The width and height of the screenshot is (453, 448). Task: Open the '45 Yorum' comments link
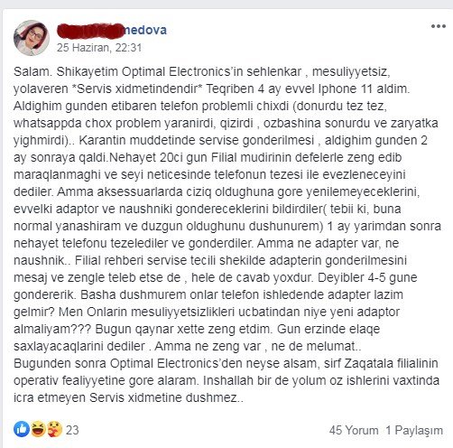354,431
